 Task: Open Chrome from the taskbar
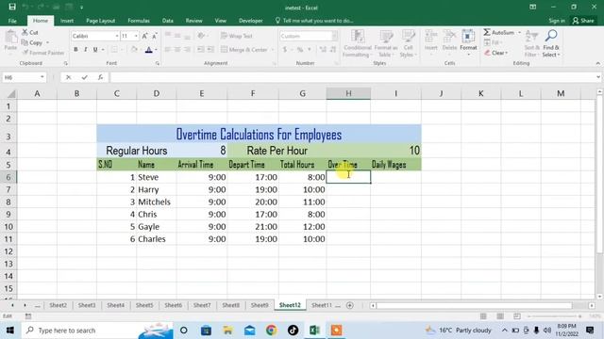271,331
